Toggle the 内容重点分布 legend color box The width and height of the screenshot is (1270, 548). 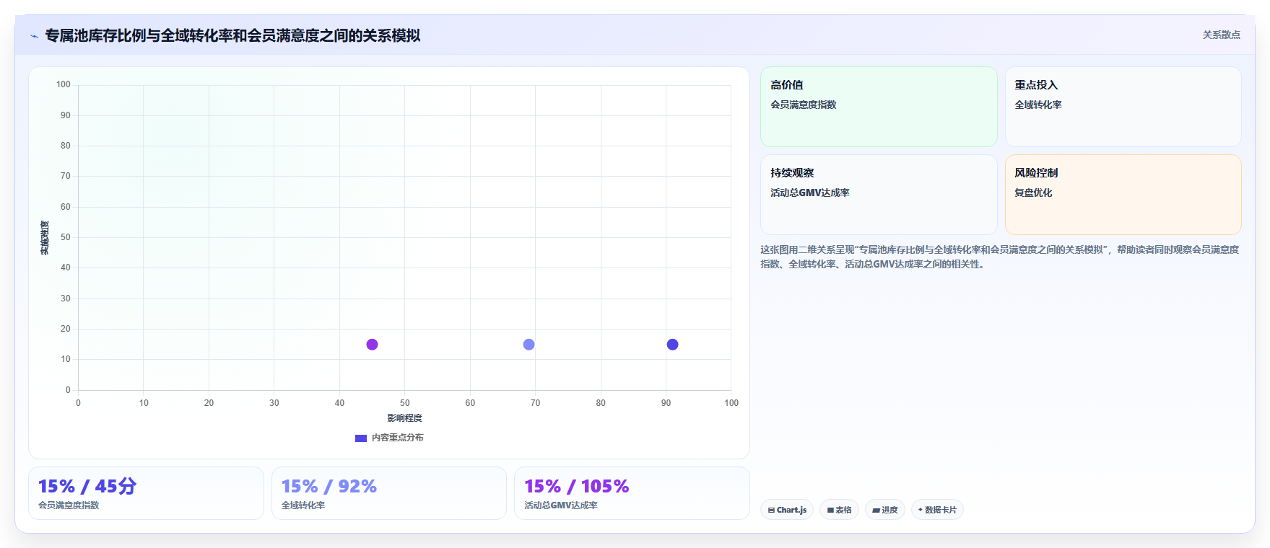point(361,438)
